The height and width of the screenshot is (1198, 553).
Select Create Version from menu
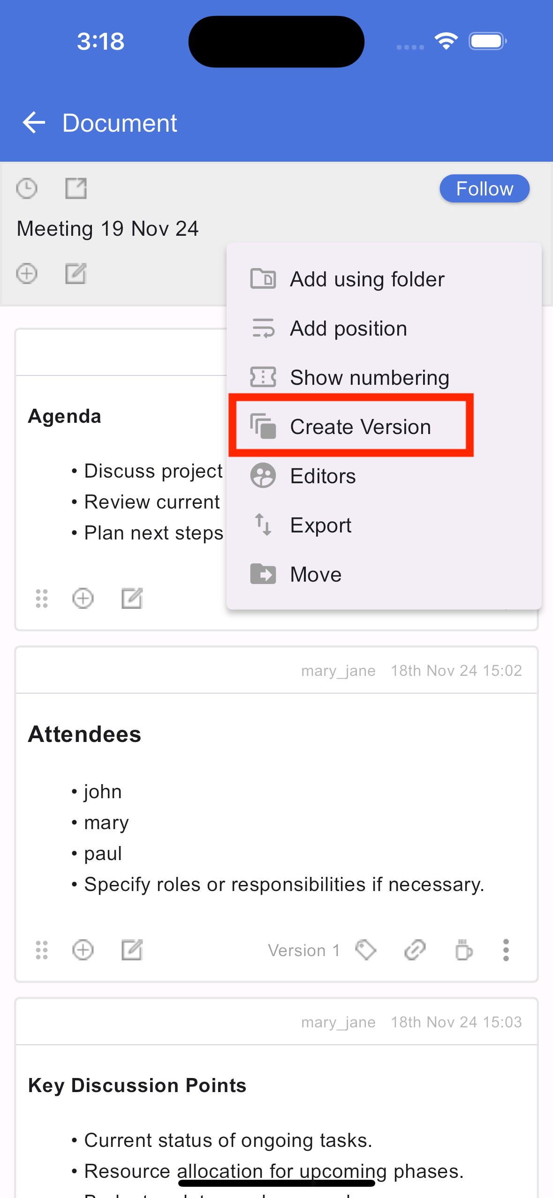[x=351, y=427]
